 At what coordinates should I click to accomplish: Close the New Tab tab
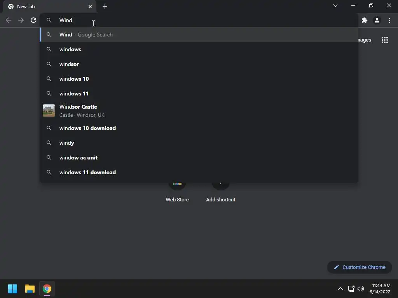(x=90, y=7)
